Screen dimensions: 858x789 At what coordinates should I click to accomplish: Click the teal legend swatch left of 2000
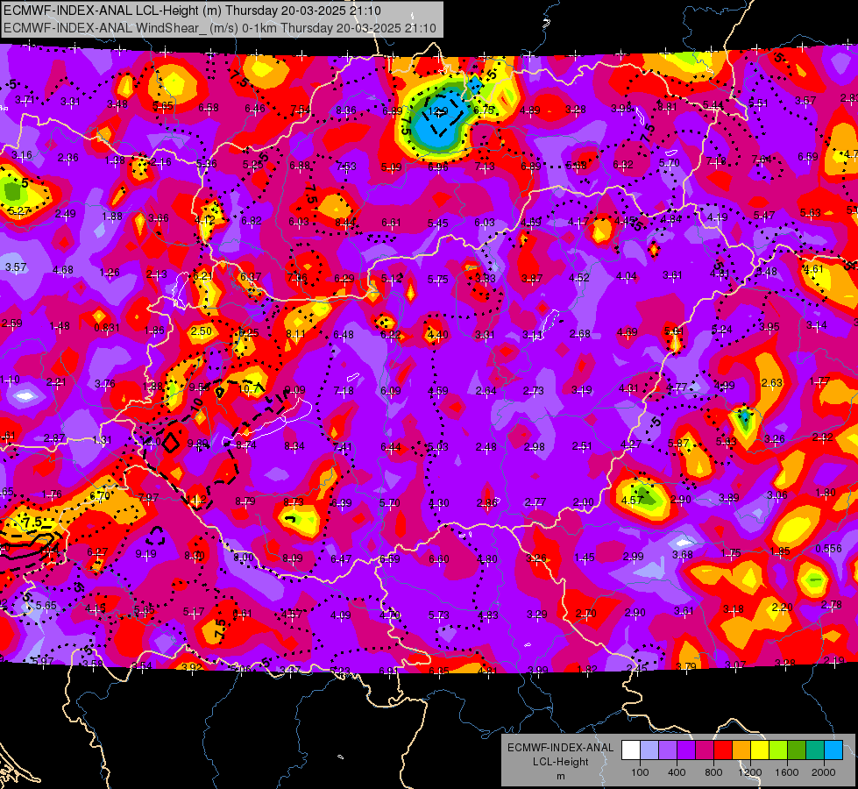click(x=815, y=750)
